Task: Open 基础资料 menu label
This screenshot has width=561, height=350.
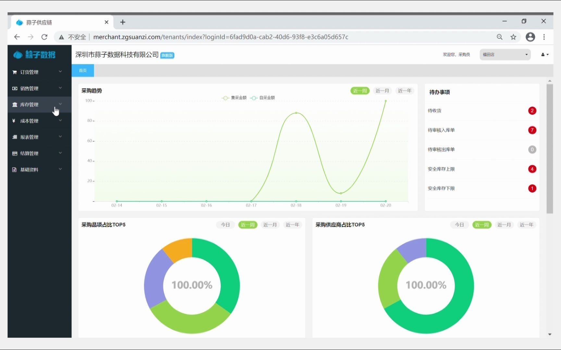Action: click(x=29, y=169)
